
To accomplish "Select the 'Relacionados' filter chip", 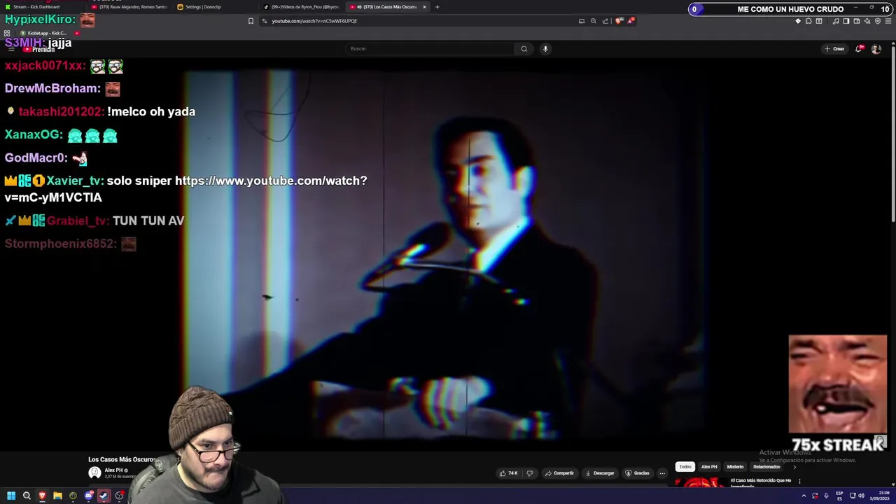I will pyautogui.click(x=766, y=467).
